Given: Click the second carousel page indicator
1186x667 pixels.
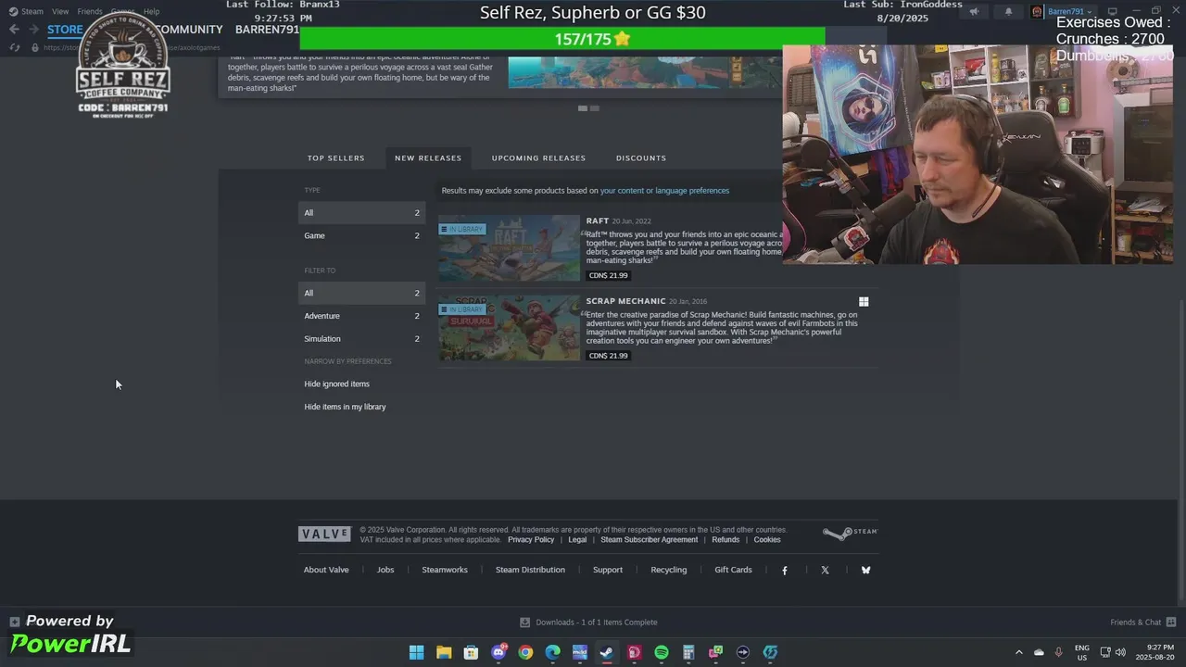Looking at the screenshot, I should [x=595, y=108].
